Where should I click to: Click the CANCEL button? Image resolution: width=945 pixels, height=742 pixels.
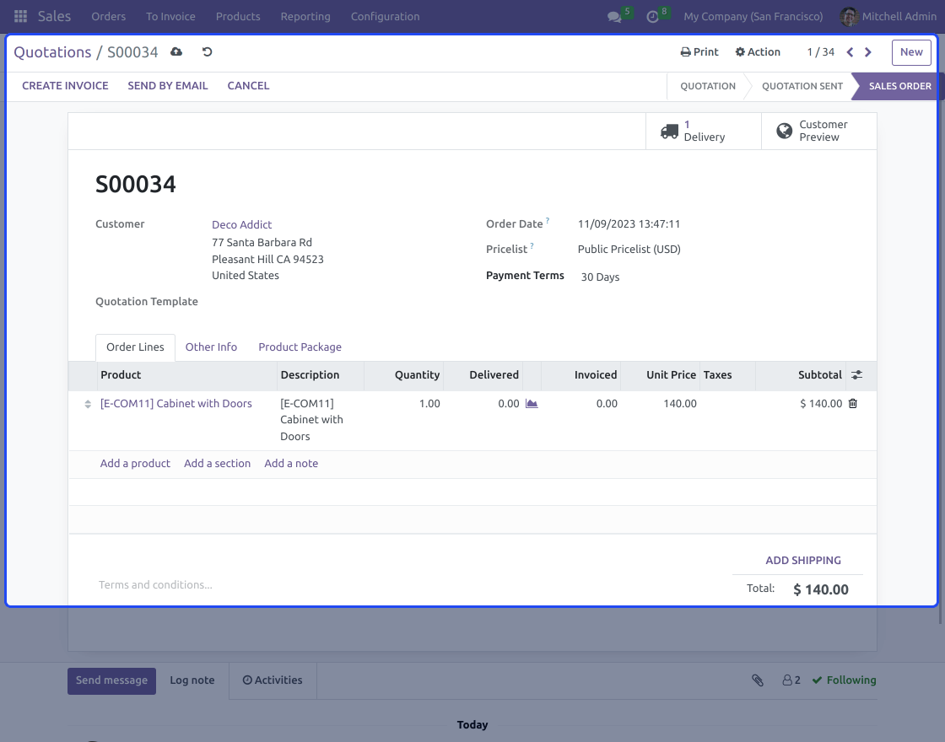pyautogui.click(x=248, y=86)
